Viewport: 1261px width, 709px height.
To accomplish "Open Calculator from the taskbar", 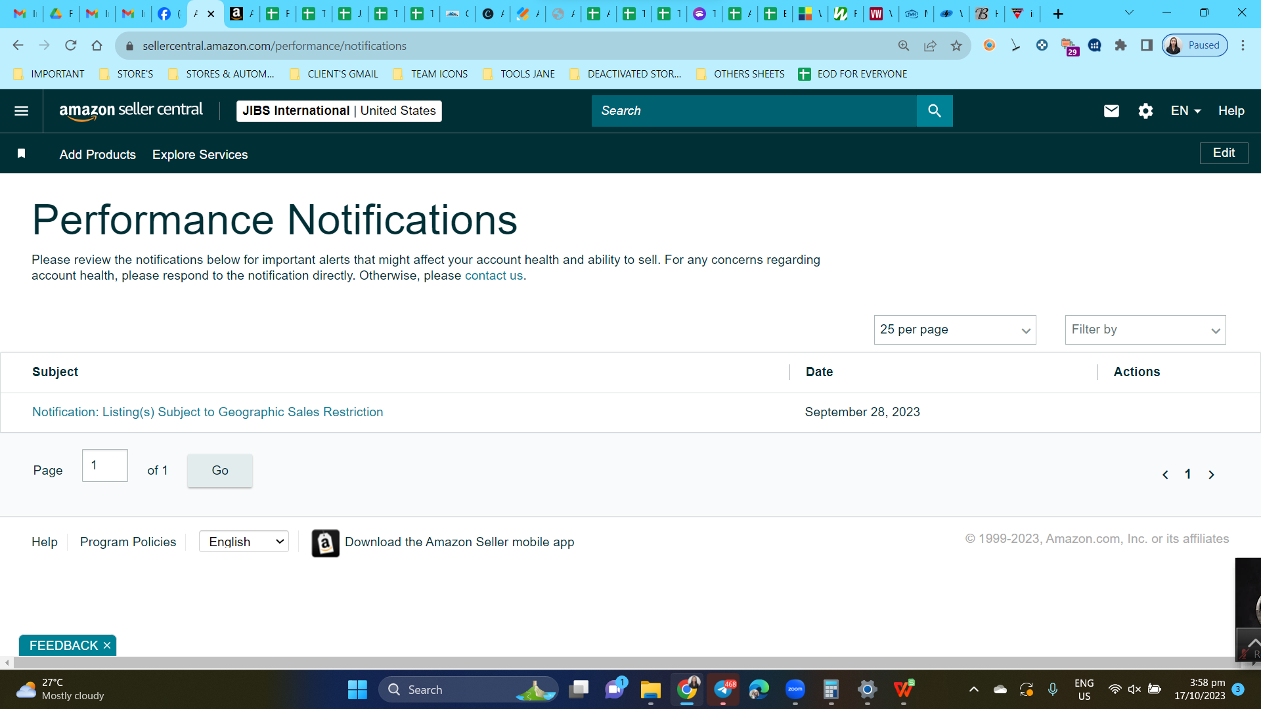I will pyautogui.click(x=831, y=690).
